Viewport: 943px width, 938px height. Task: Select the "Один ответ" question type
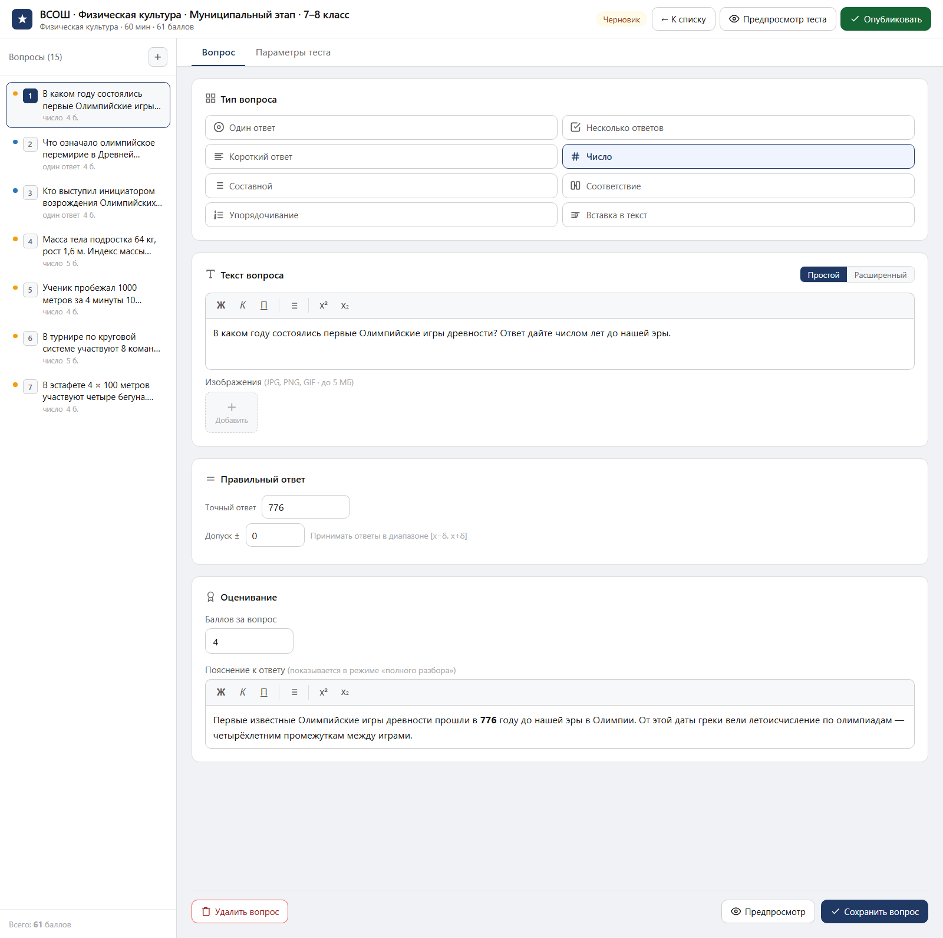coord(381,127)
